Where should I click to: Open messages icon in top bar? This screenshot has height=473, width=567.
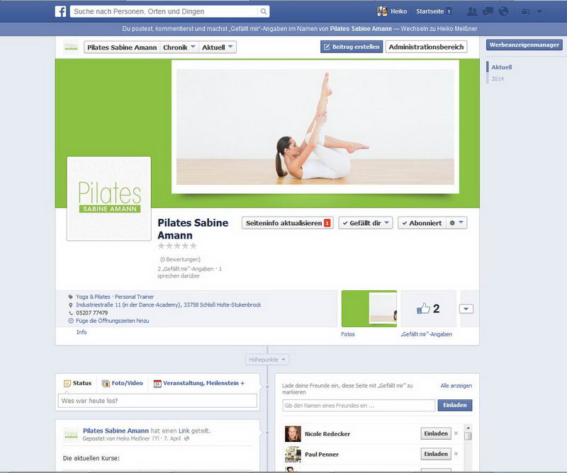coord(488,11)
